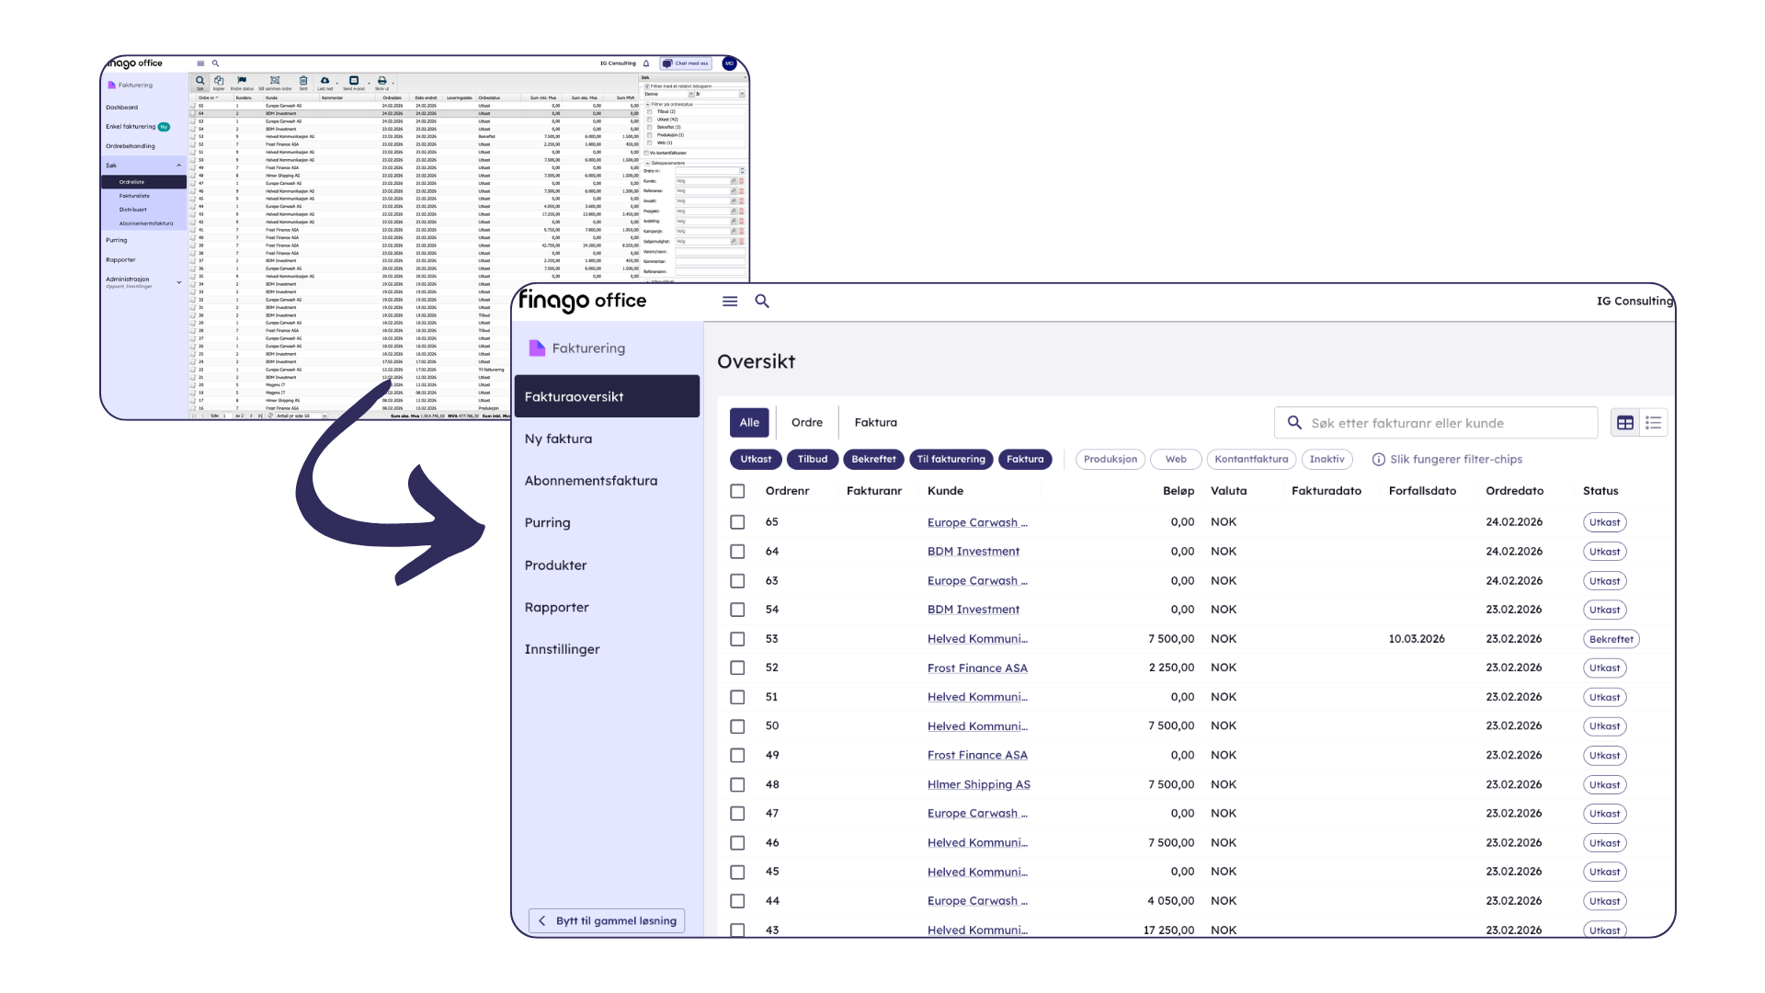Open the Ordreliste item in the old sidebar
The height and width of the screenshot is (993, 1765).
(x=144, y=182)
